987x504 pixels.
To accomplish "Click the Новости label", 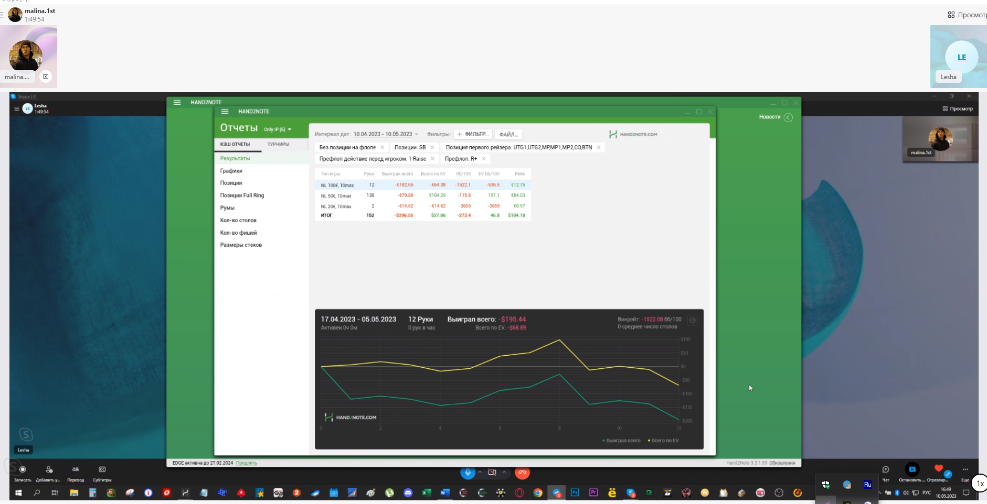I will coord(770,117).
